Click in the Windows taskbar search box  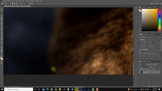point(18,89)
